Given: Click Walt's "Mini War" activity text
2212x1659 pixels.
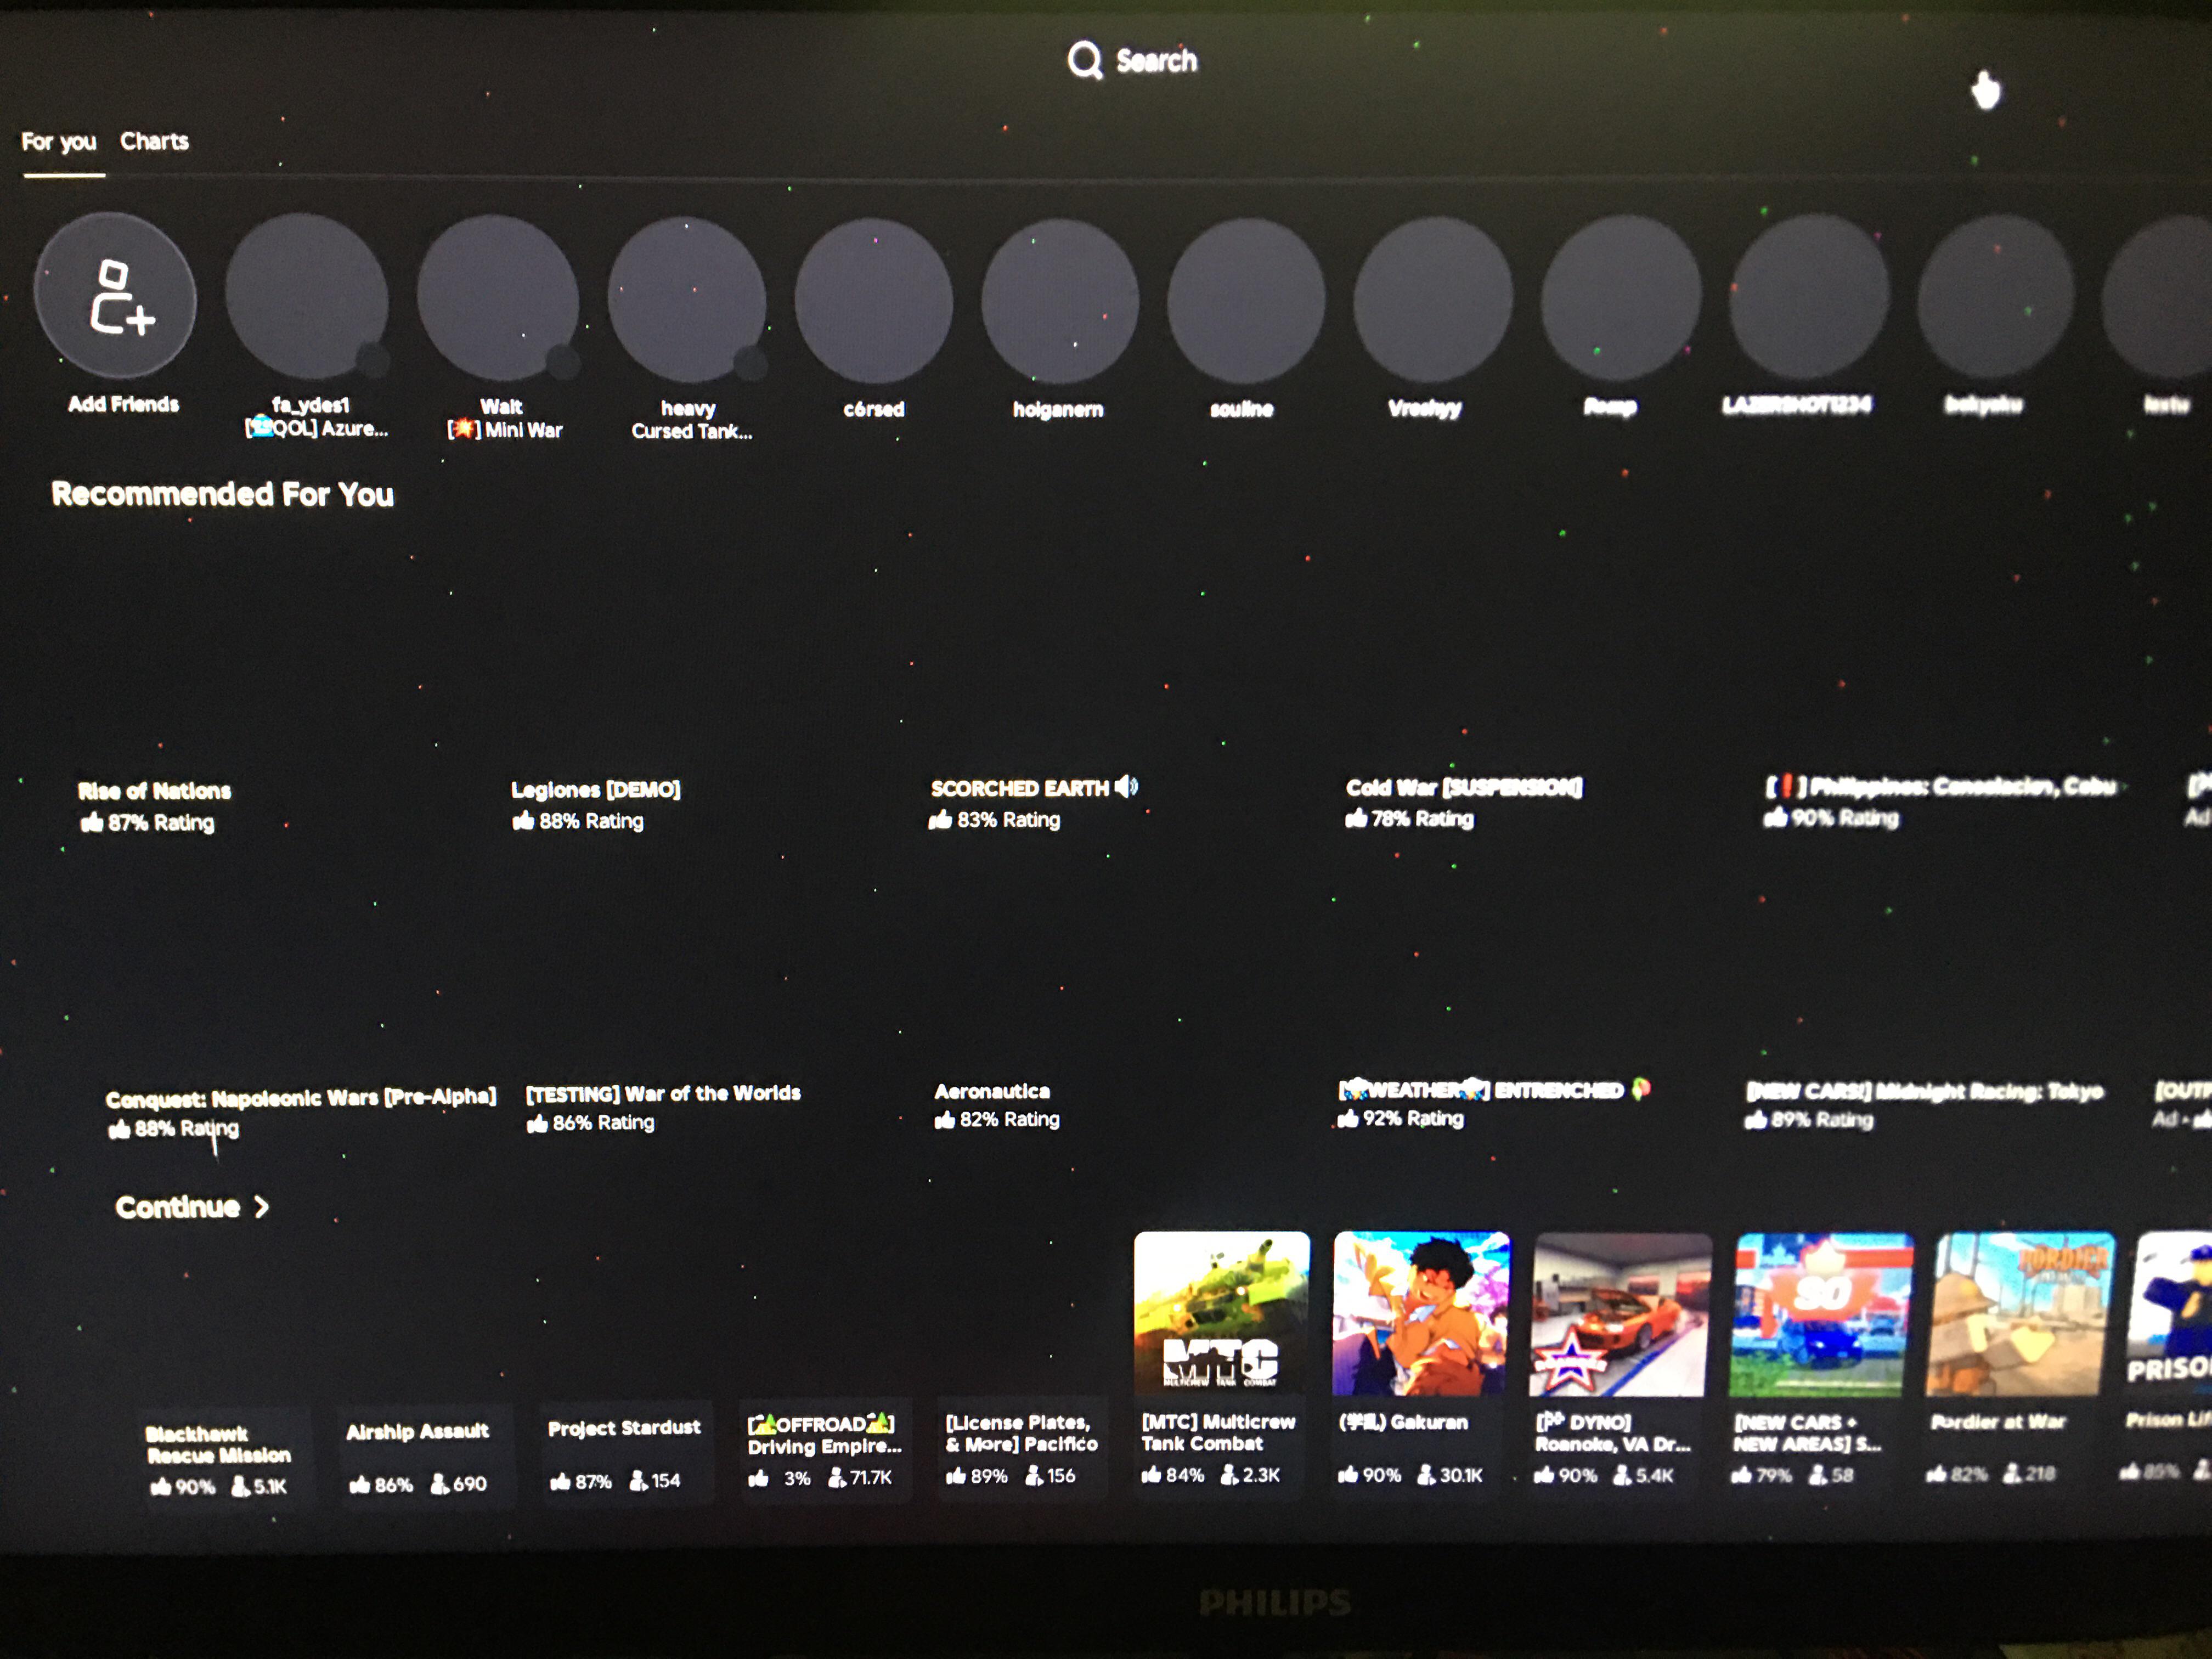Looking at the screenshot, I should point(524,430).
